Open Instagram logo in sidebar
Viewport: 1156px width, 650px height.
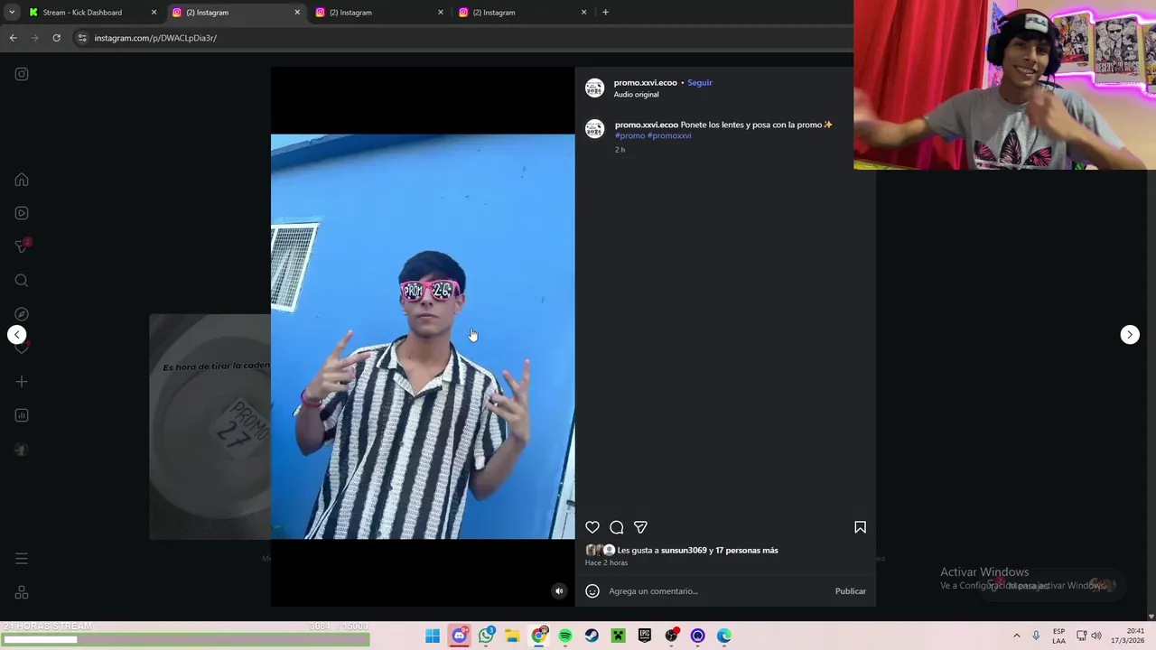22,74
